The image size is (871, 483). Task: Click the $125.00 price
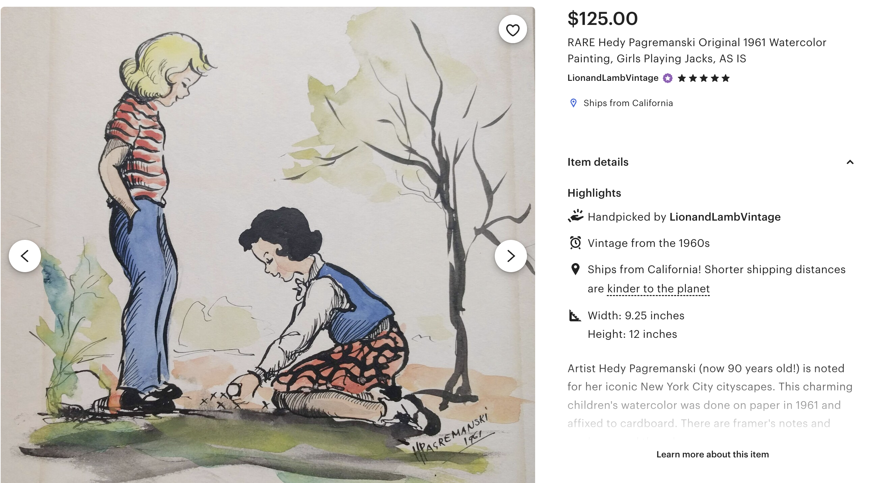[602, 18]
